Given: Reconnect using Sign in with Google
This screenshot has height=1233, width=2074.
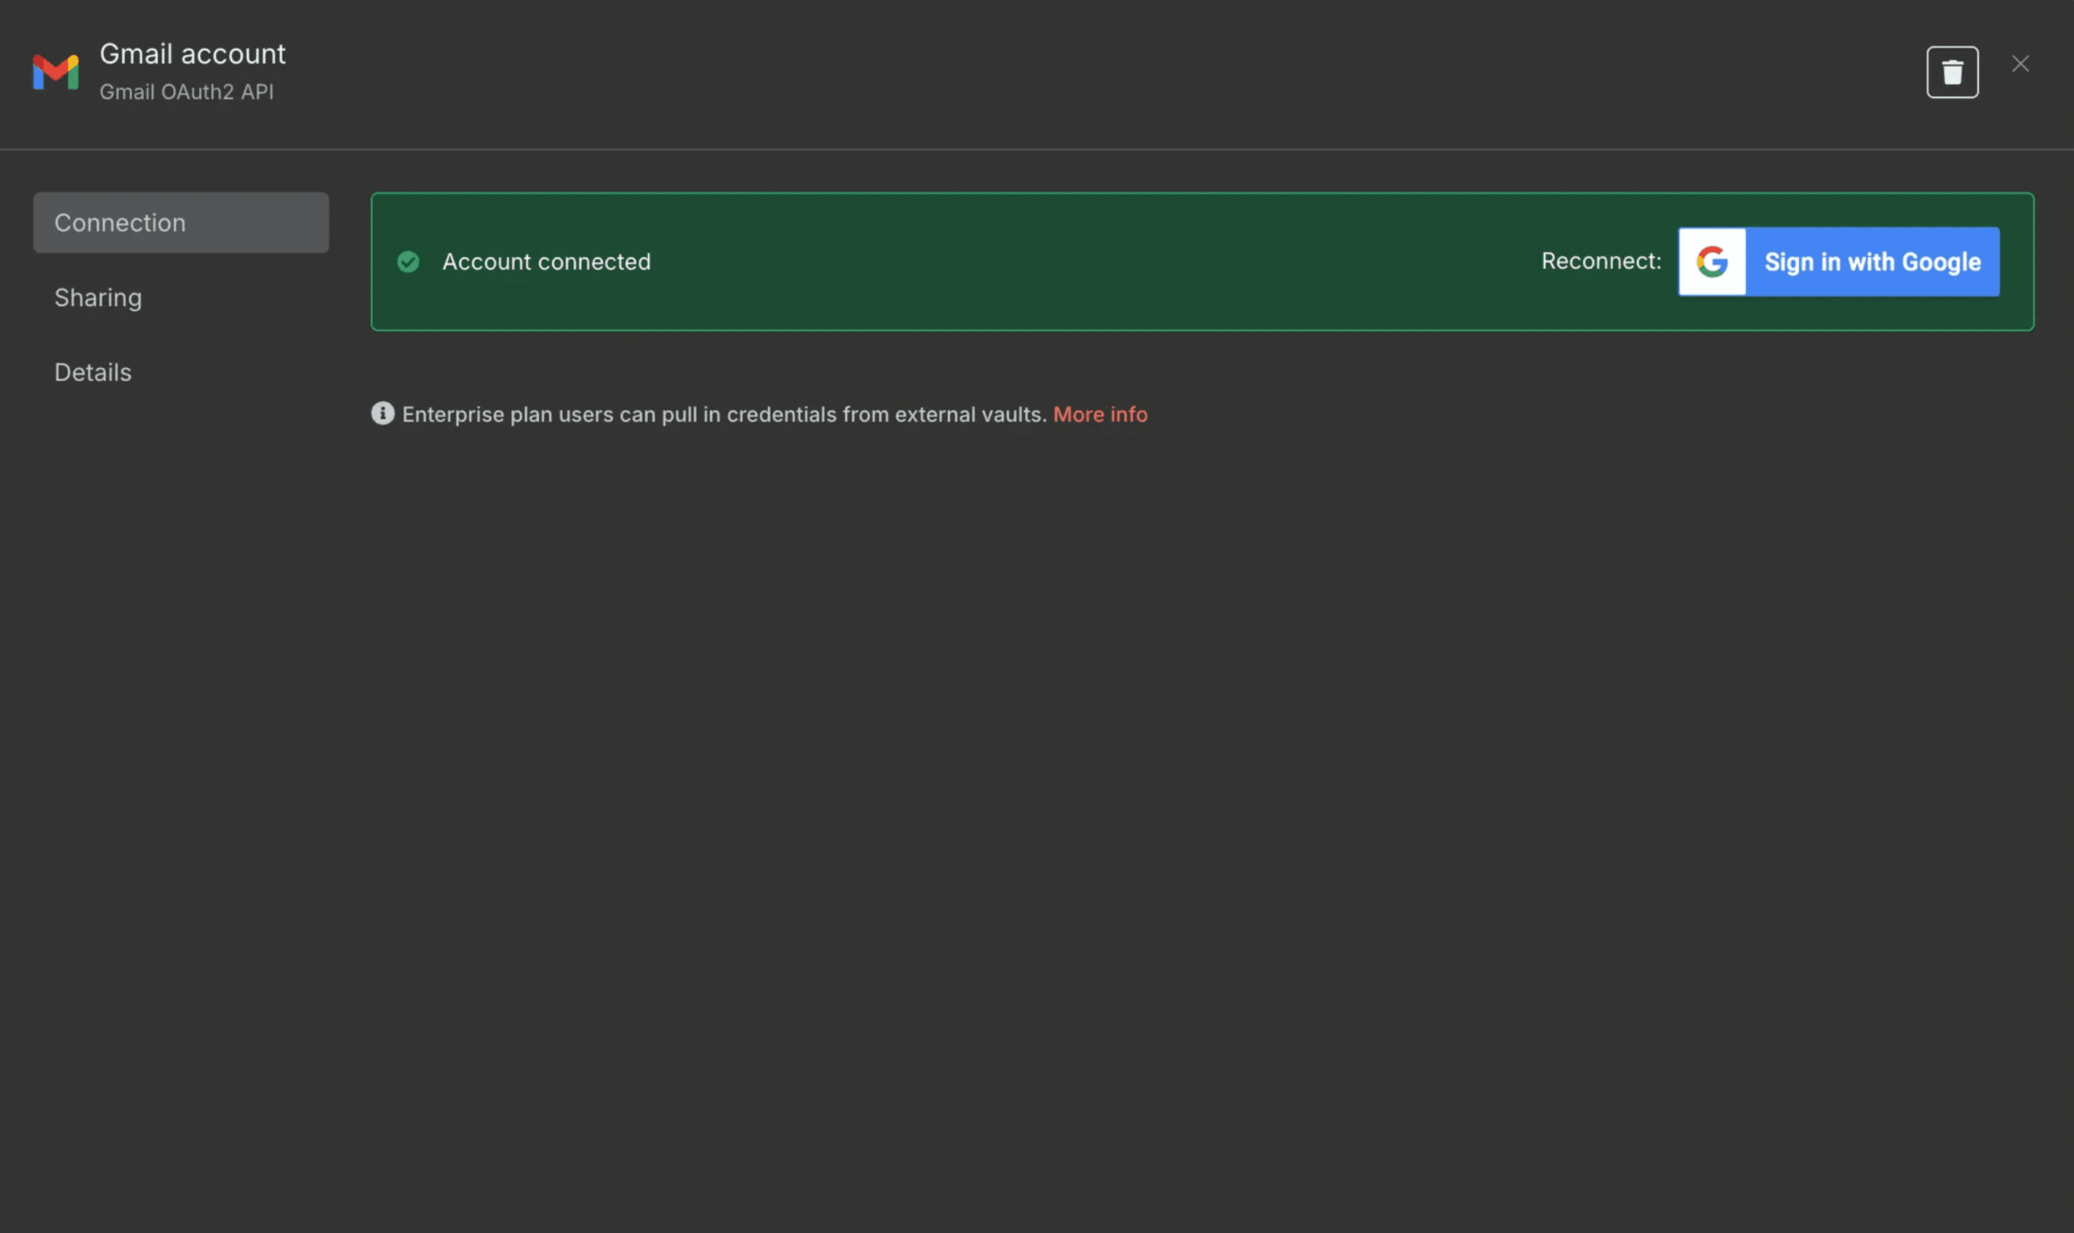Looking at the screenshot, I should pos(1838,261).
